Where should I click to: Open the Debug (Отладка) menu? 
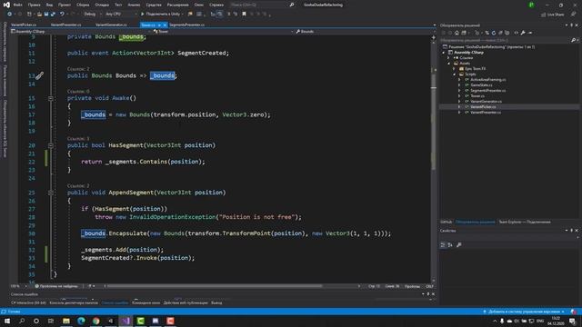pos(102,5)
